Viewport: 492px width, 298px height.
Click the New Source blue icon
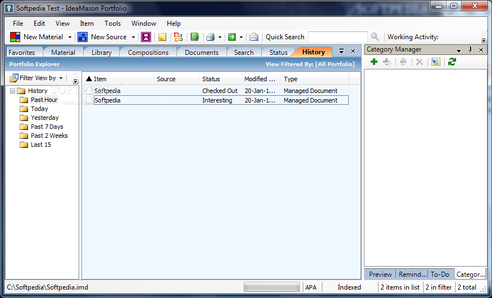point(83,37)
